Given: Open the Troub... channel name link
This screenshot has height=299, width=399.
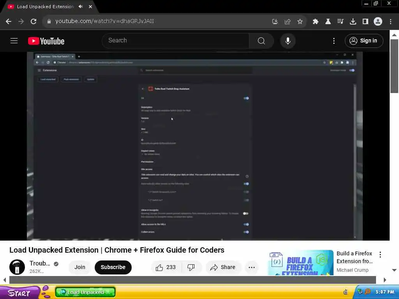Looking at the screenshot, I should click(40, 264).
